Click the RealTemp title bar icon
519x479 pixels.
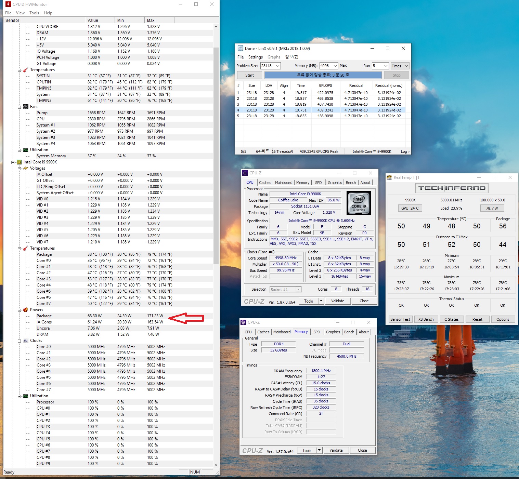click(389, 177)
